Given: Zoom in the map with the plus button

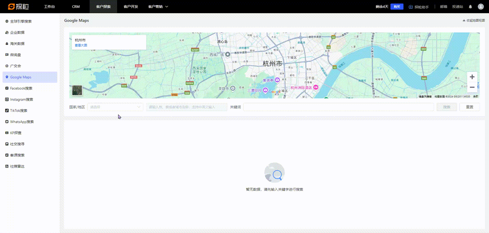Looking at the screenshot, I should pos(472,77).
